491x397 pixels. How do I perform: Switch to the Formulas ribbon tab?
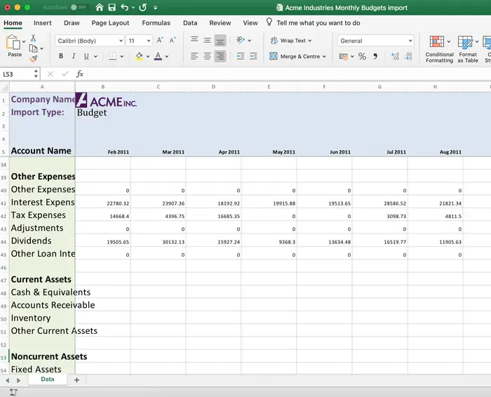click(x=156, y=23)
